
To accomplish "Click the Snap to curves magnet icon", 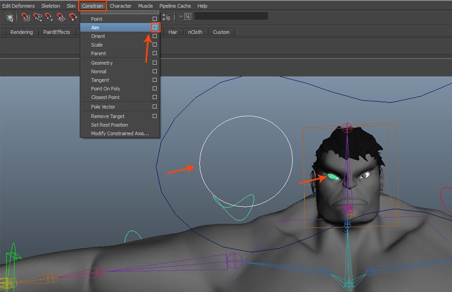I will [x=37, y=17].
